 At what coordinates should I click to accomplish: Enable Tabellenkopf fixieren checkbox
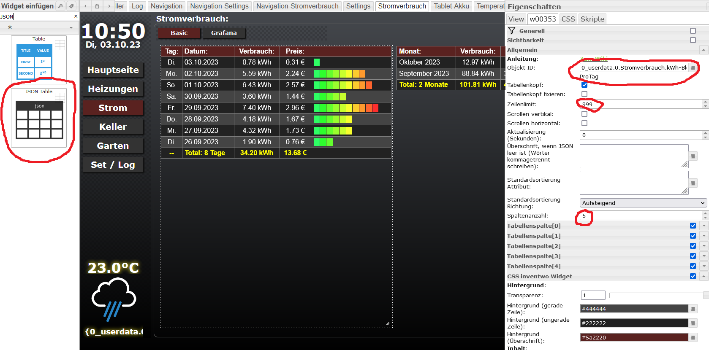point(584,94)
